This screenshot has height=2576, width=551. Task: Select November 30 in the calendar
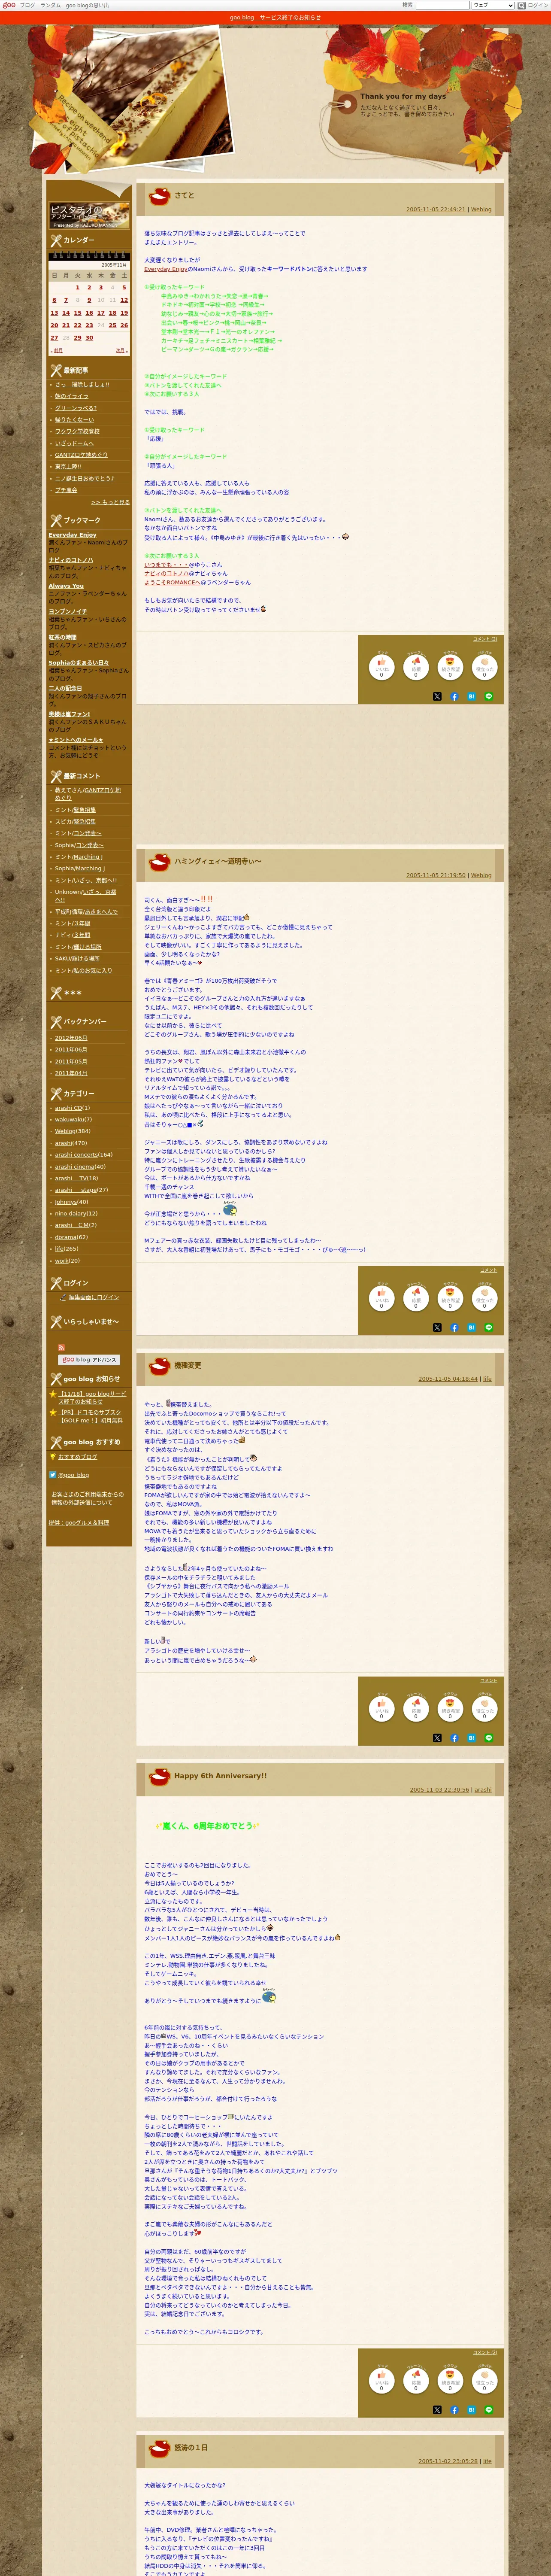[x=89, y=338]
